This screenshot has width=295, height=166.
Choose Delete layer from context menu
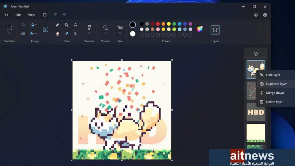pos(276,102)
